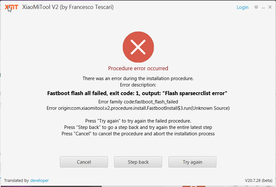Go a Step back in procedure
Image resolution: width=276 pixels, height=187 pixels.
click(x=138, y=162)
